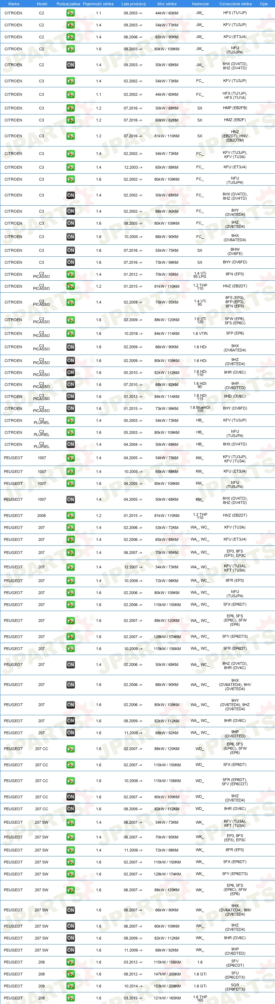Click the 121kW / 165KM power cell
The width and height of the screenshot is (275, 1004).
click(x=167, y=998)
